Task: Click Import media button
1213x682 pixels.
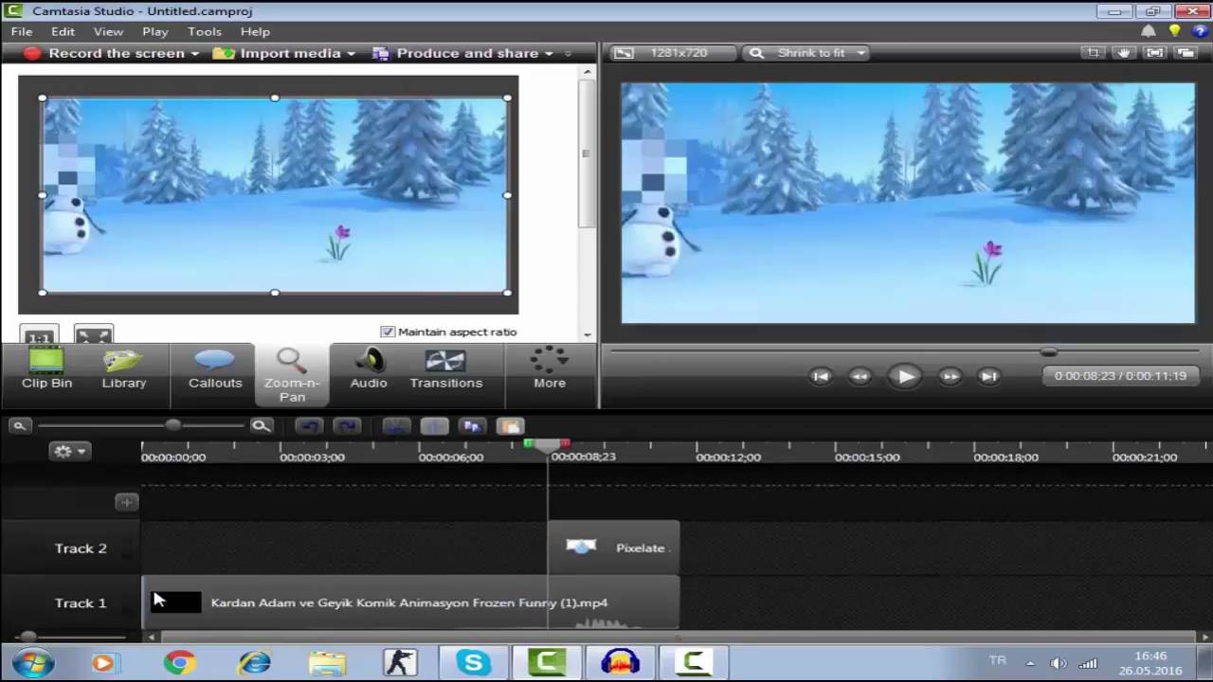Action: pyautogui.click(x=277, y=53)
